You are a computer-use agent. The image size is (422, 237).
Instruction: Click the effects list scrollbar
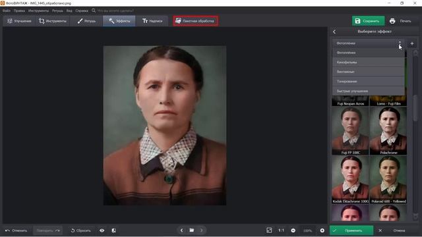coord(415,107)
